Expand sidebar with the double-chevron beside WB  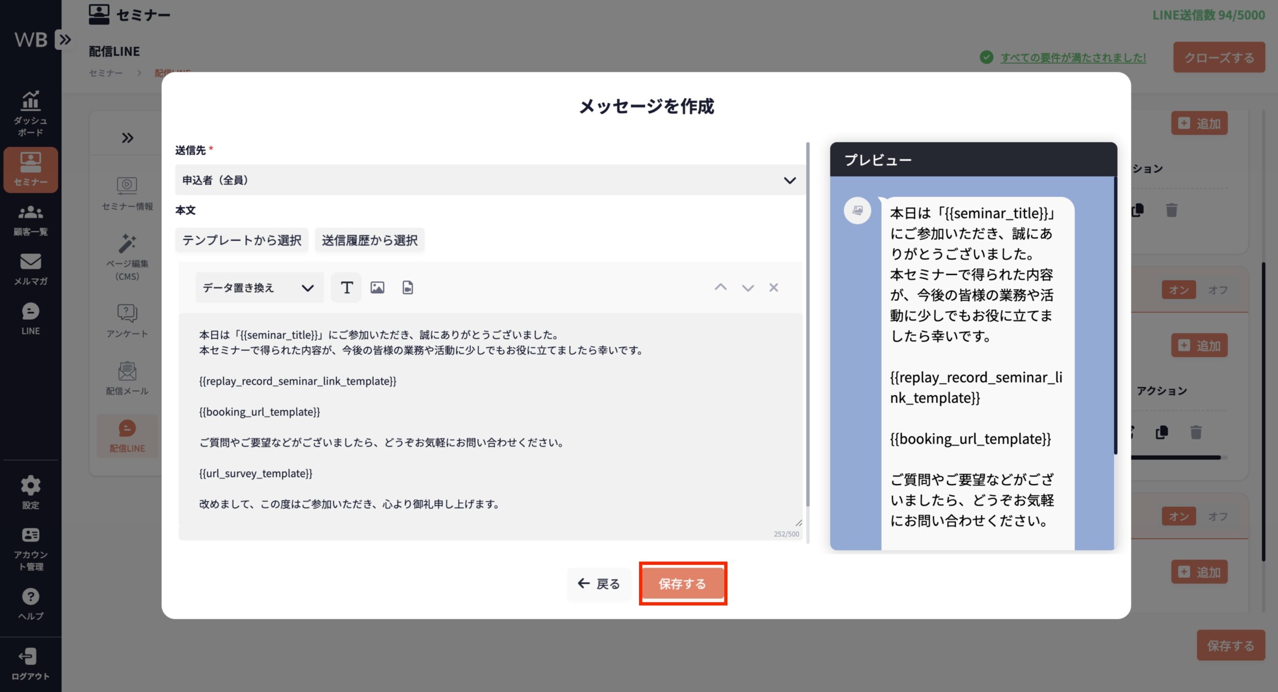tap(65, 39)
